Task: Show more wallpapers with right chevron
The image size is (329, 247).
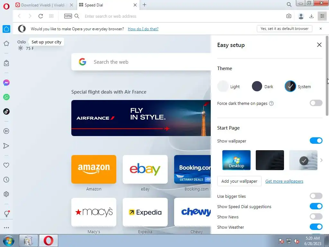Action: [x=321, y=160]
